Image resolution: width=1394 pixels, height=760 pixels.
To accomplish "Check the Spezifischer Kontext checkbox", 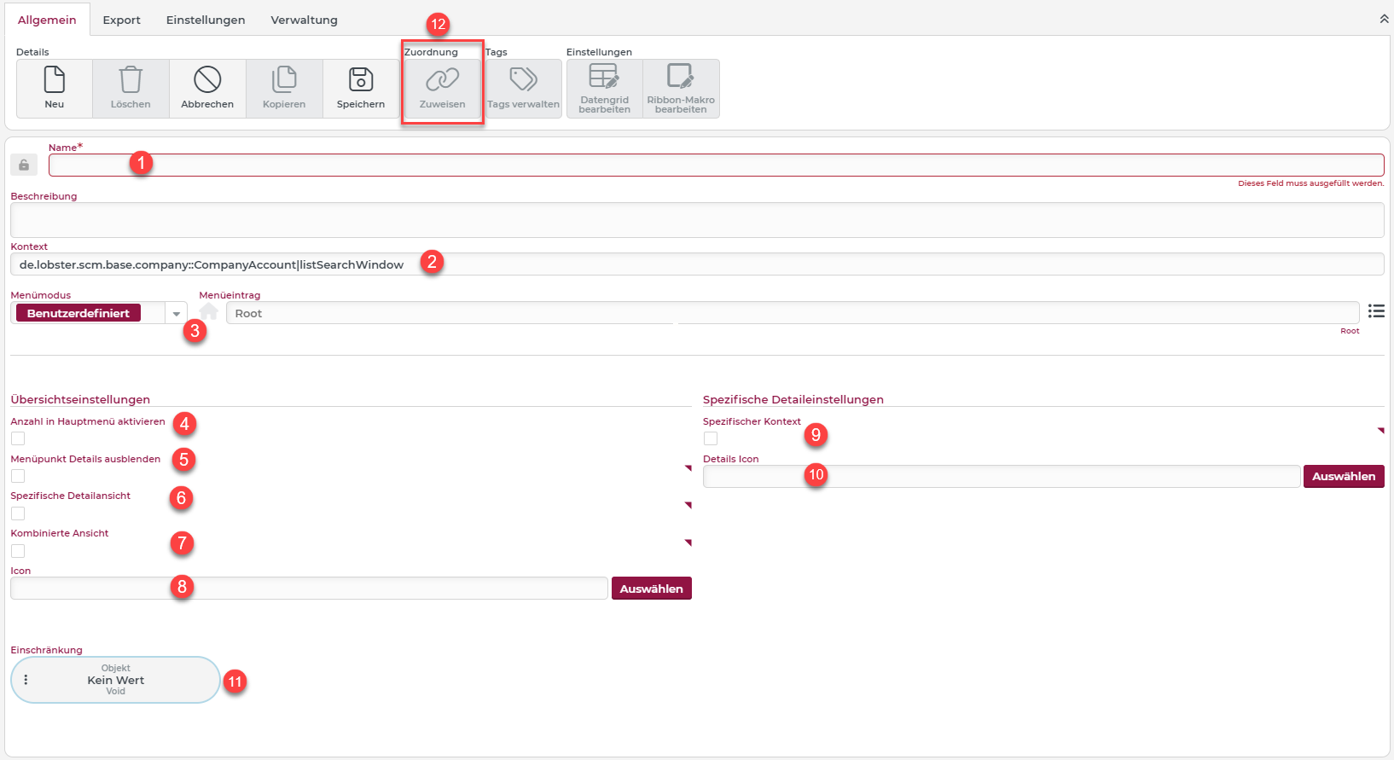I will [x=711, y=438].
